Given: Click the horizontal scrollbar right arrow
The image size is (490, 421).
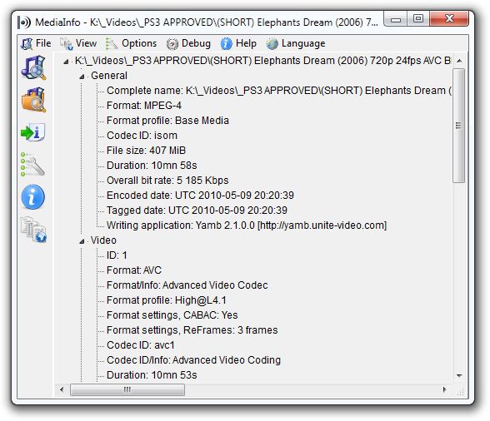Looking at the screenshot, I should coord(444,389).
